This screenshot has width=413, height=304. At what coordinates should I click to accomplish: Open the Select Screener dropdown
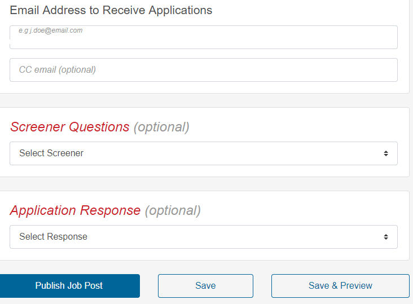click(204, 153)
